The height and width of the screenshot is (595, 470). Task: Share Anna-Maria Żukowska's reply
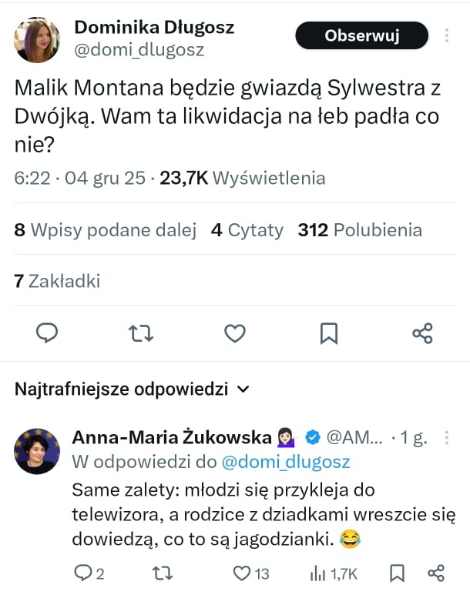[x=436, y=573]
